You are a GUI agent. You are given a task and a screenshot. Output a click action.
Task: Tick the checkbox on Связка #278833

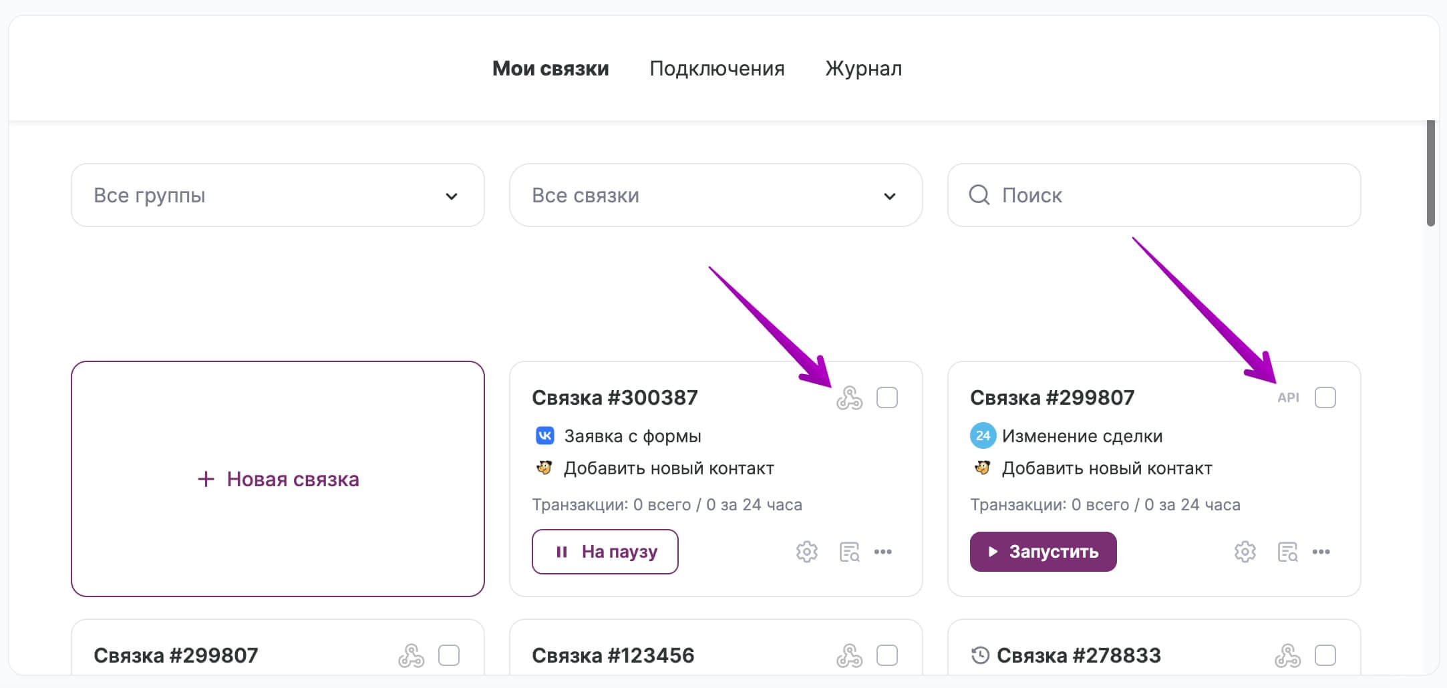click(x=1325, y=655)
